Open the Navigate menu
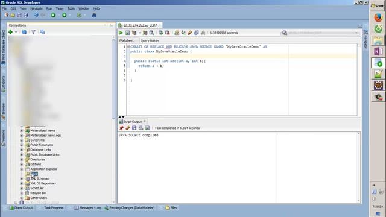 tap(36, 8)
